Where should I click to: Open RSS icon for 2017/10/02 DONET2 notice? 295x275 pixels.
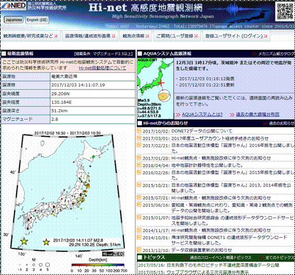click(139, 131)
